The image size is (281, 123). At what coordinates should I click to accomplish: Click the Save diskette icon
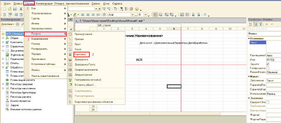click(x=15, y=9)
